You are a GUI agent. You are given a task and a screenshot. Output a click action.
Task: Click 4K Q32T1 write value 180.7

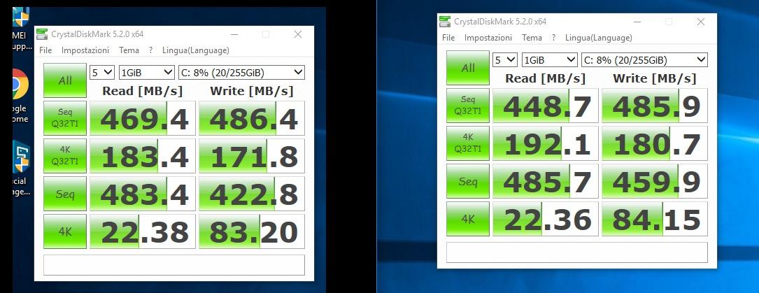[655, 143]
